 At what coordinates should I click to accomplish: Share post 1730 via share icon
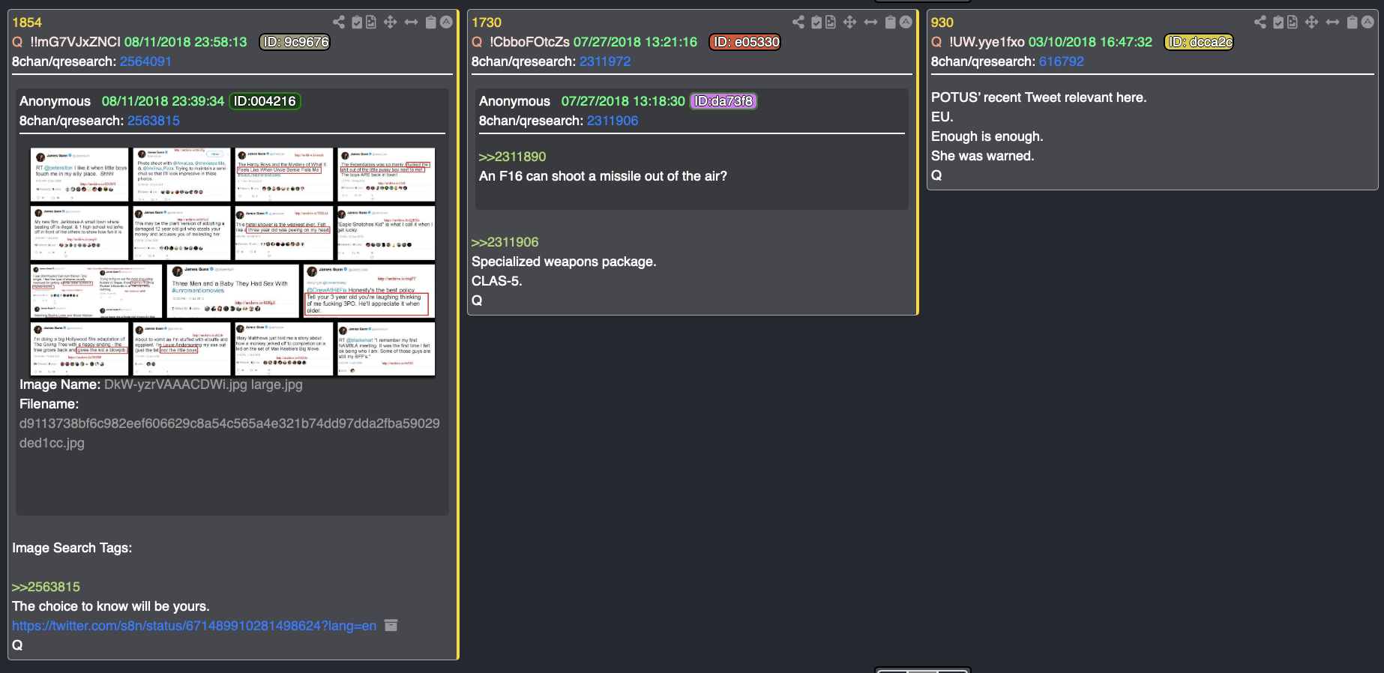pyautogui.click(x=798, y=22)
